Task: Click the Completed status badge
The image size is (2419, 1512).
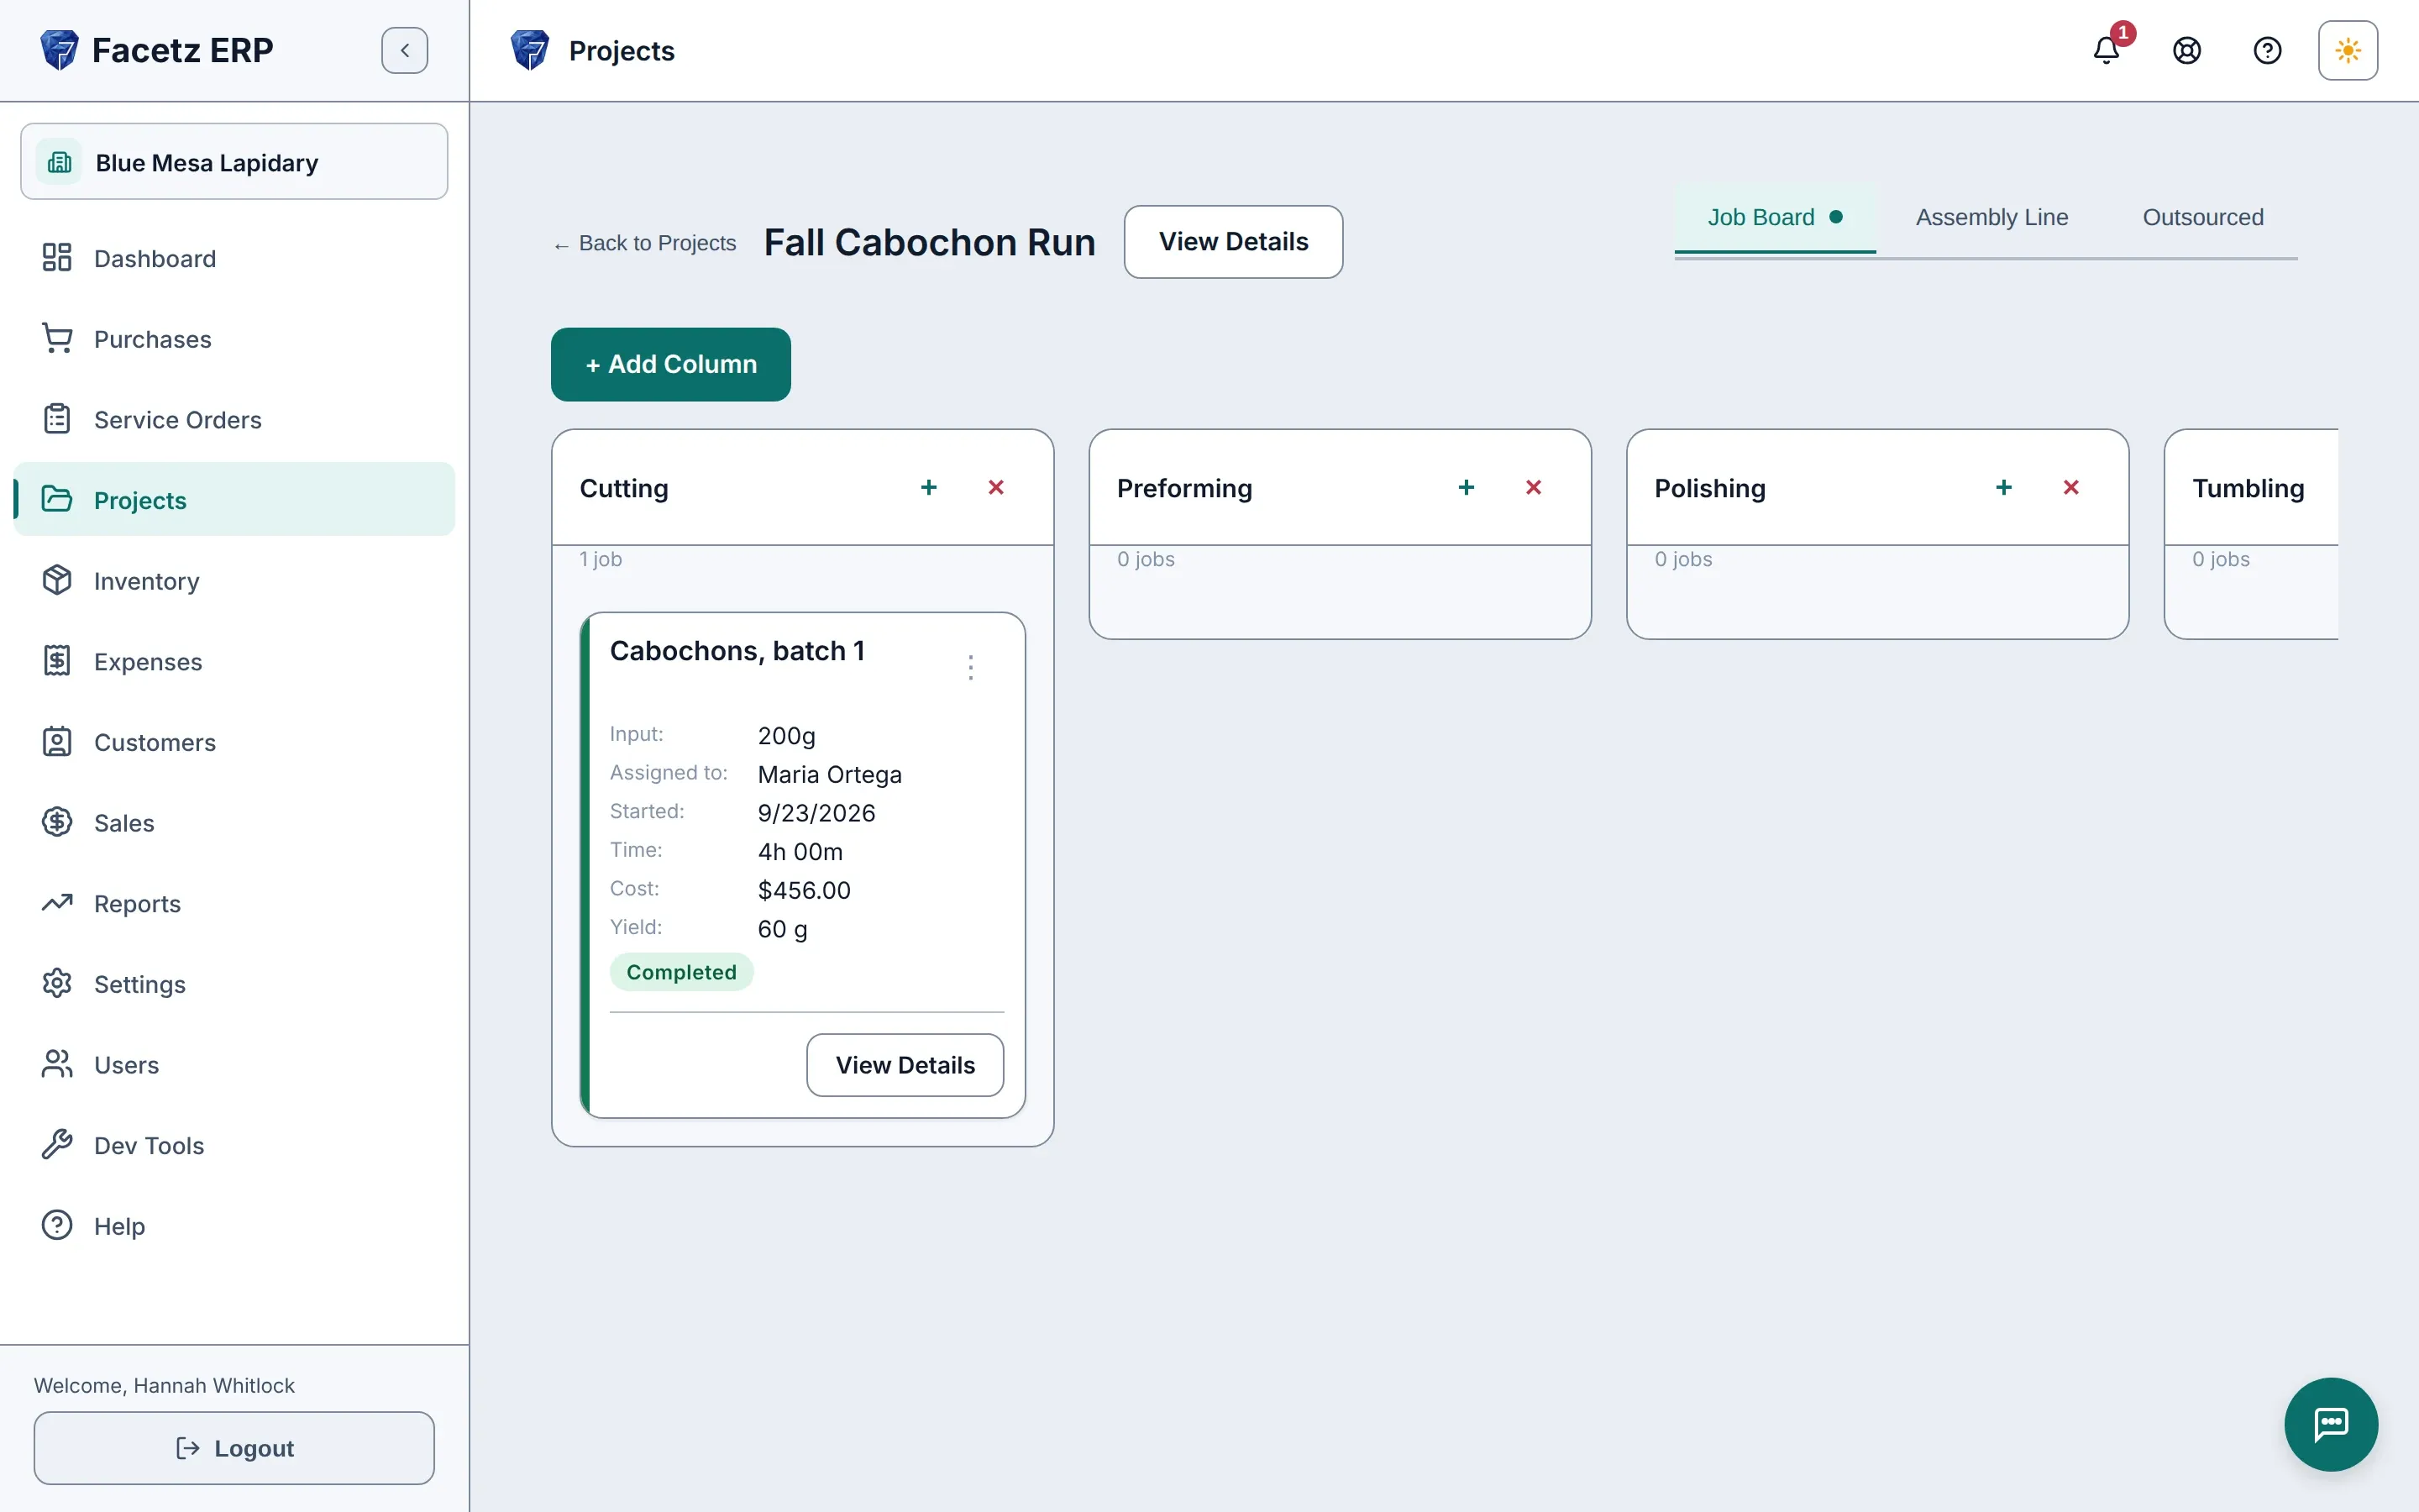Action: tap(682, 972)
